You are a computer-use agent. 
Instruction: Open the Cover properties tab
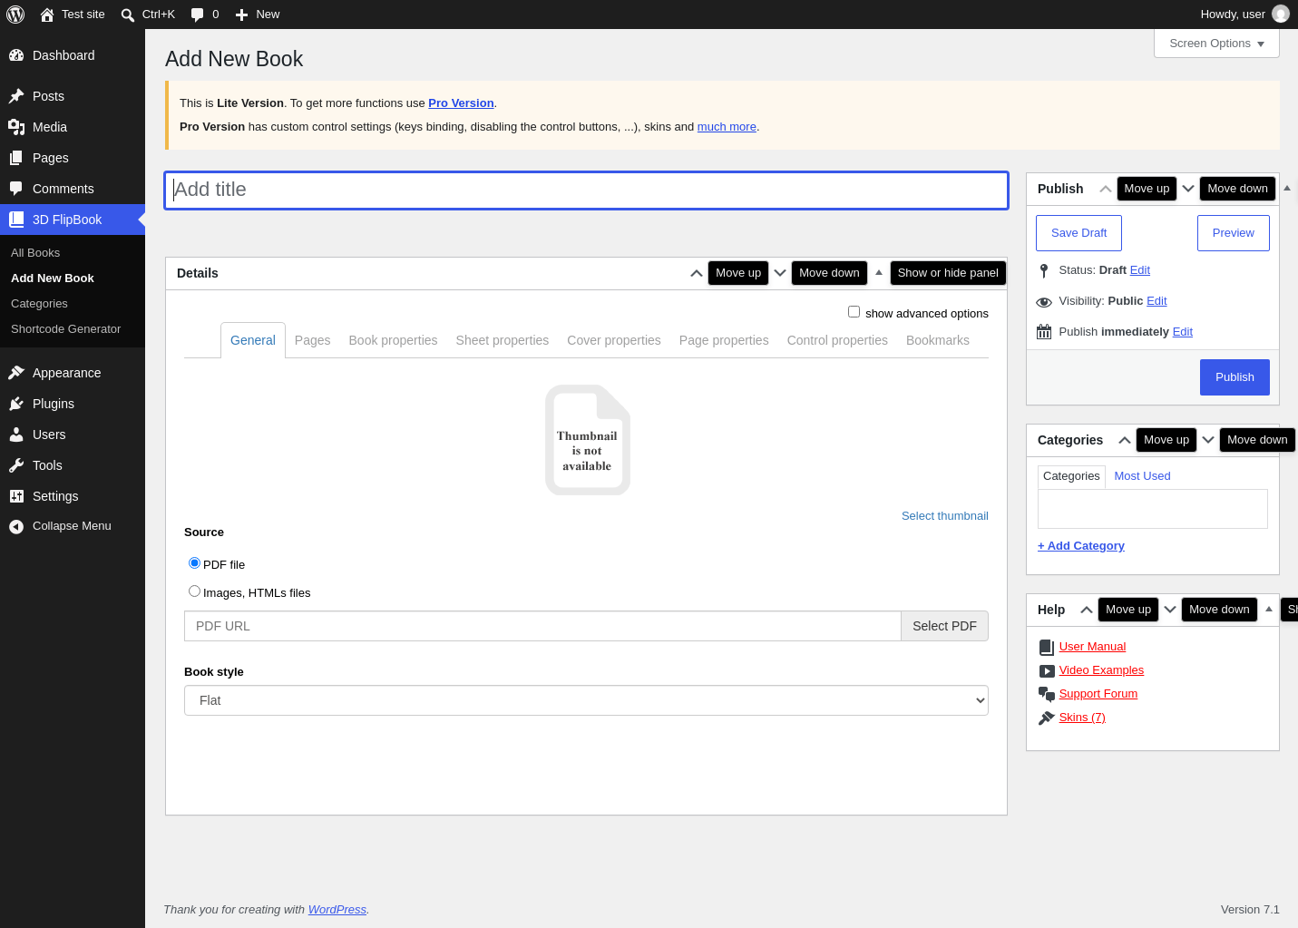[614, 340]
